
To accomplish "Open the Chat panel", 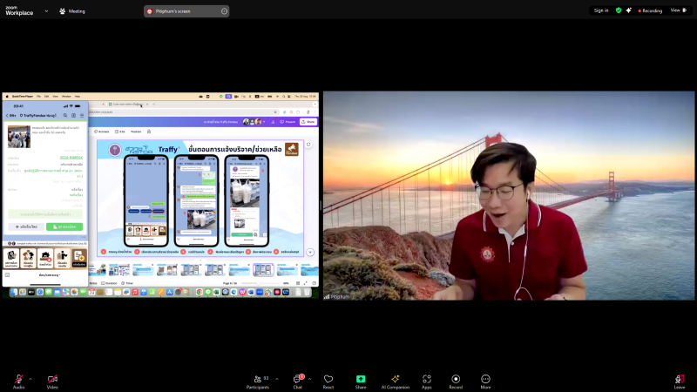I will [297, 379].
